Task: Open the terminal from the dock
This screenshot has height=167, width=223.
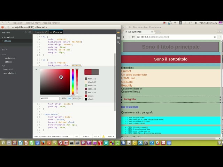Action: 72,143
